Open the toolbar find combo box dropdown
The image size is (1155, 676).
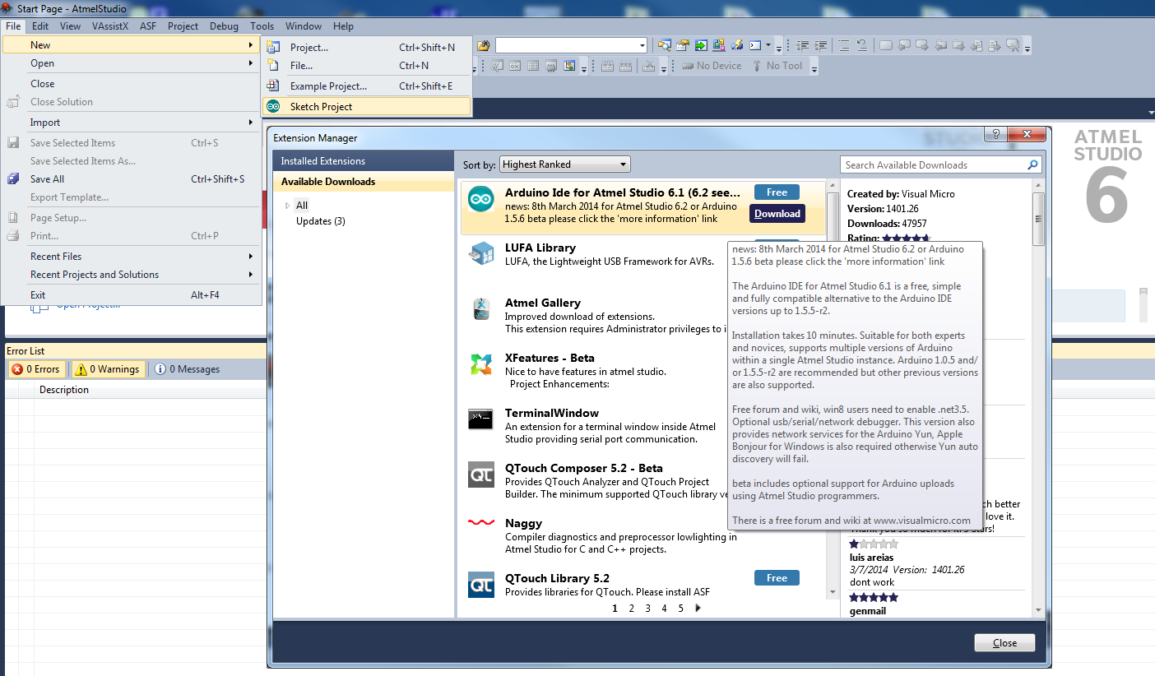coord(642,45)
